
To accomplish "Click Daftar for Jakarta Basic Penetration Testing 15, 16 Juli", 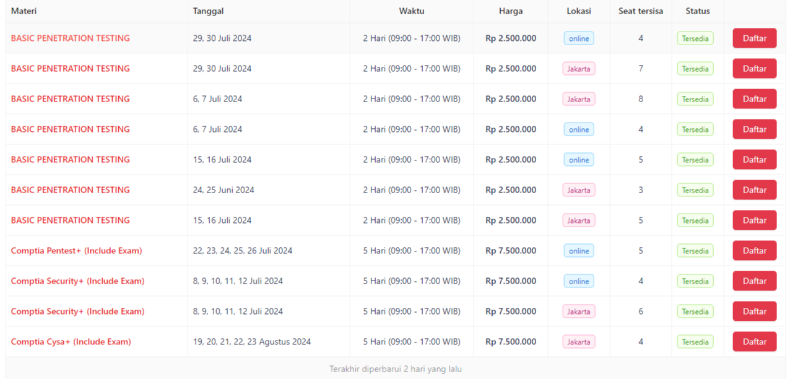I will 754,220.
